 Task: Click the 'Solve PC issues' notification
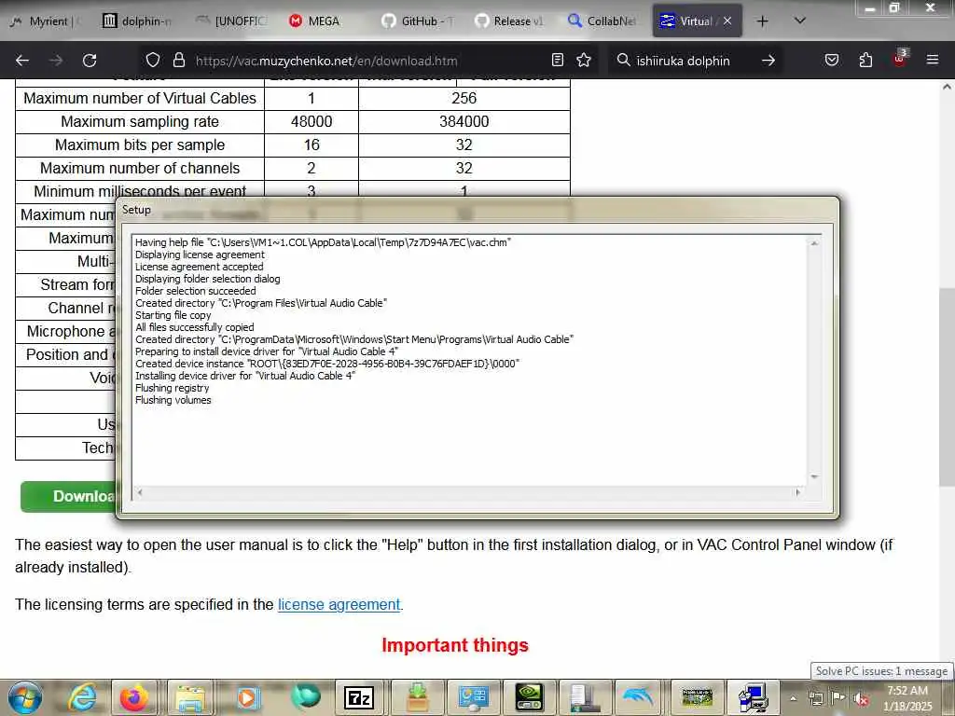coord(882,671)
